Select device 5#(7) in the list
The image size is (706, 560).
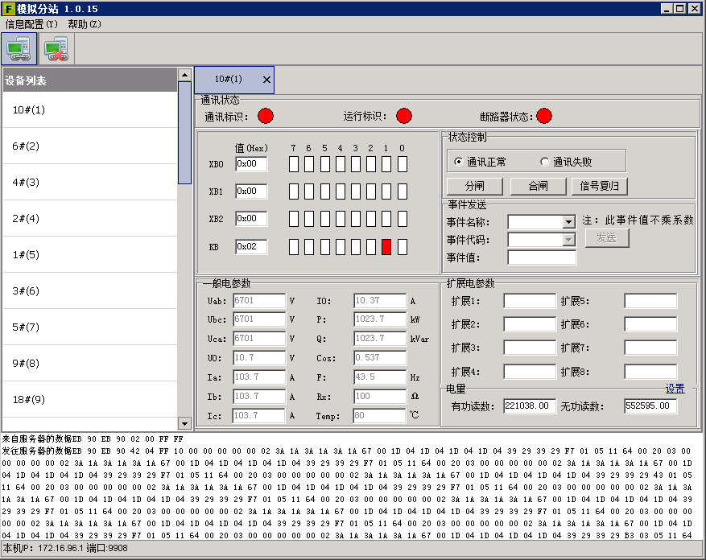90,327
